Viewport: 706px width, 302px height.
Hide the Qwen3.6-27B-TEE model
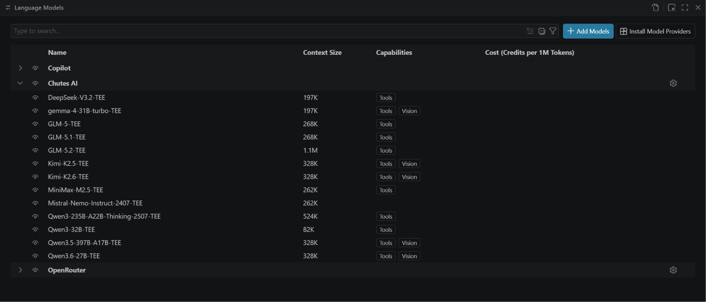(36, 256)
